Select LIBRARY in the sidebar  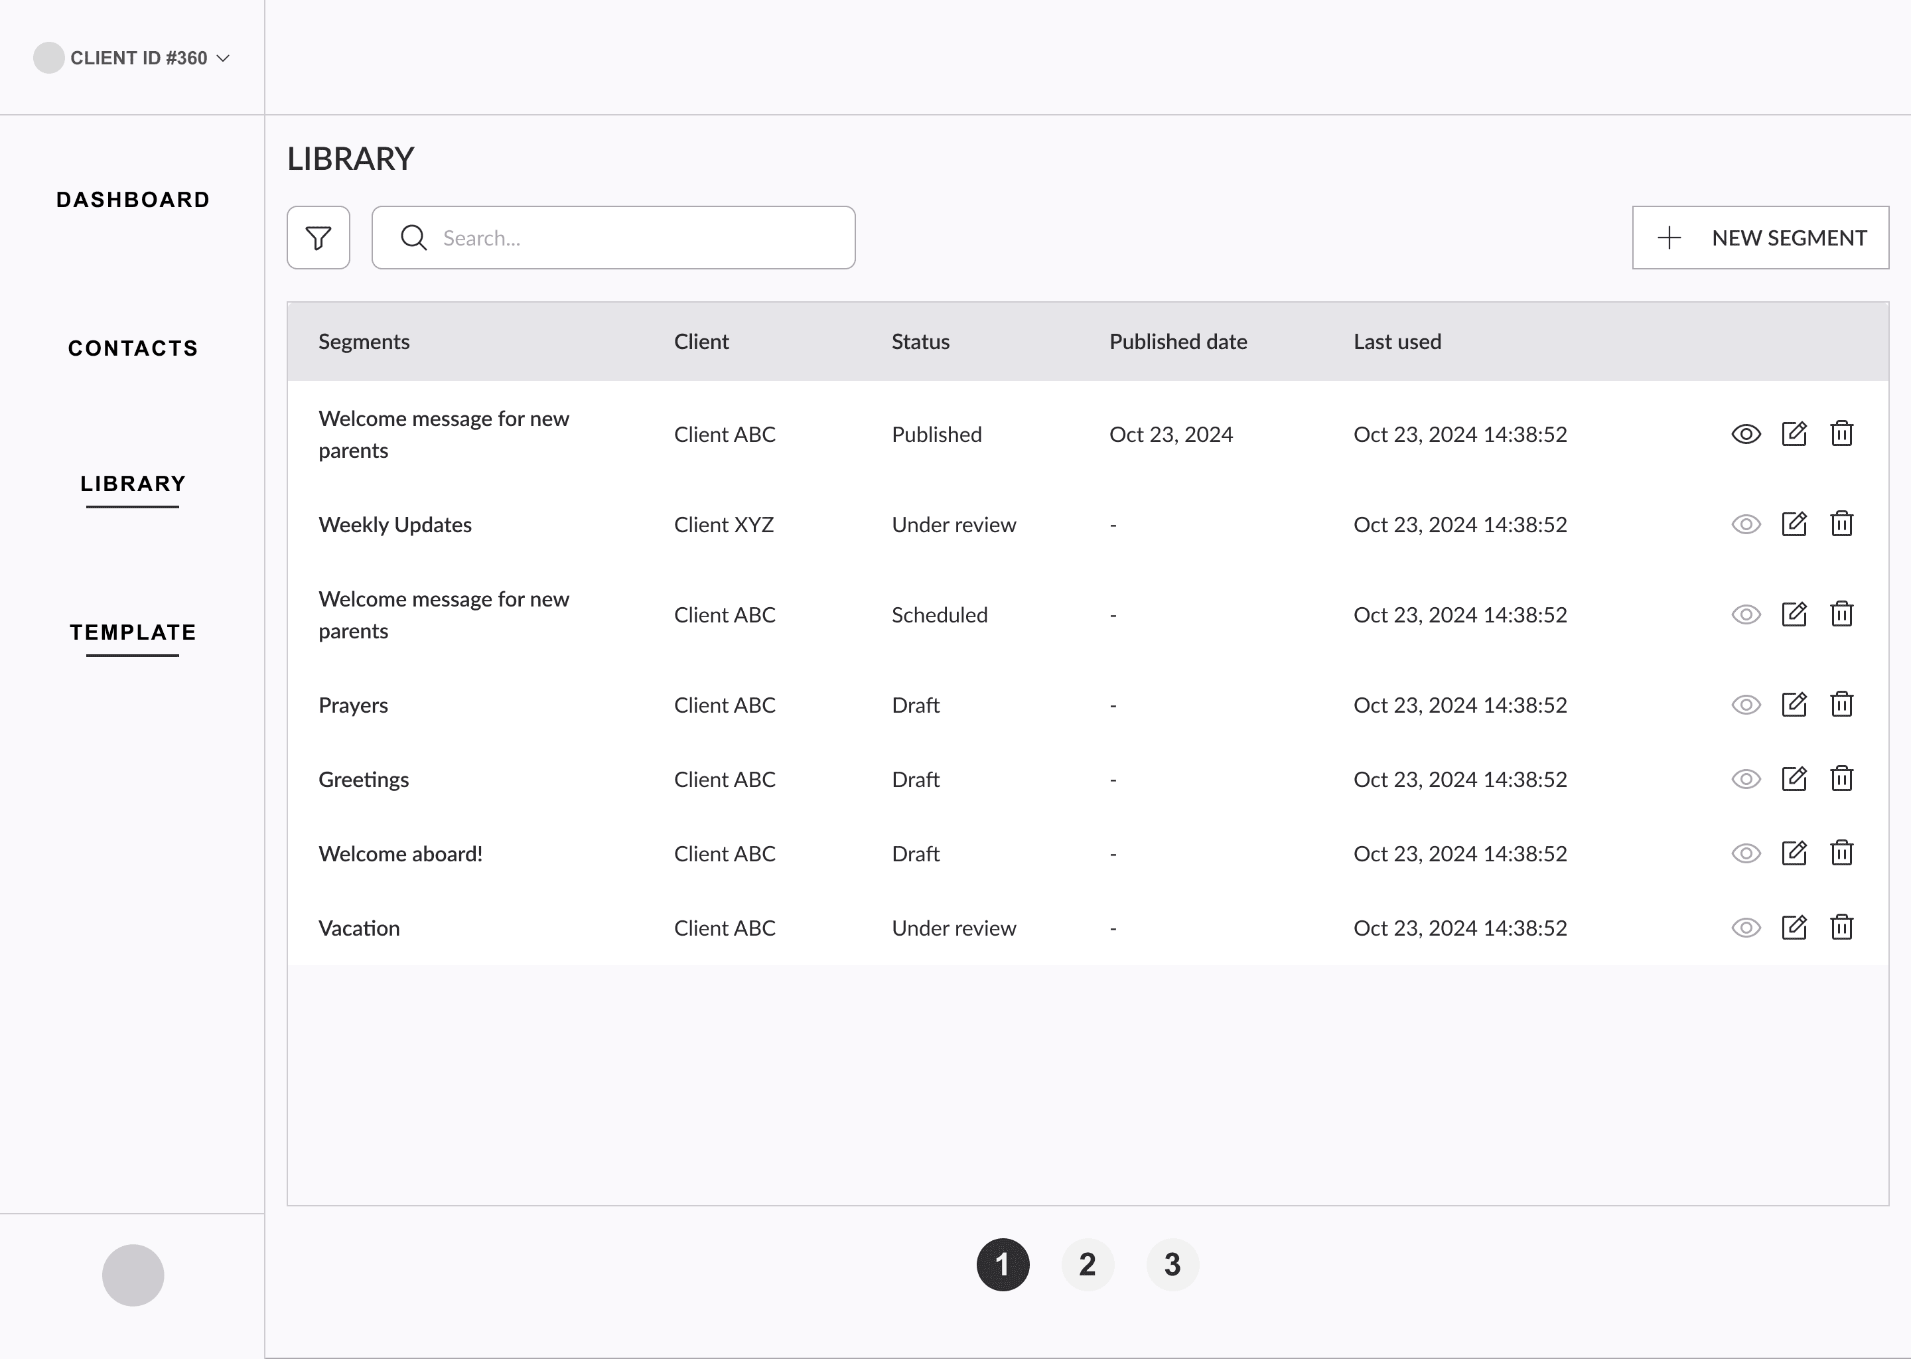click(133, 484)
